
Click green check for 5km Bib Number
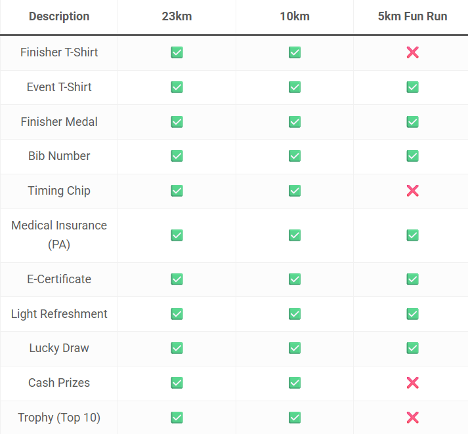[x=412, y=156]
